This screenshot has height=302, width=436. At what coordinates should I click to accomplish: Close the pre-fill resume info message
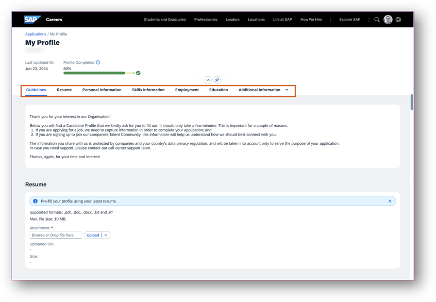390,201
